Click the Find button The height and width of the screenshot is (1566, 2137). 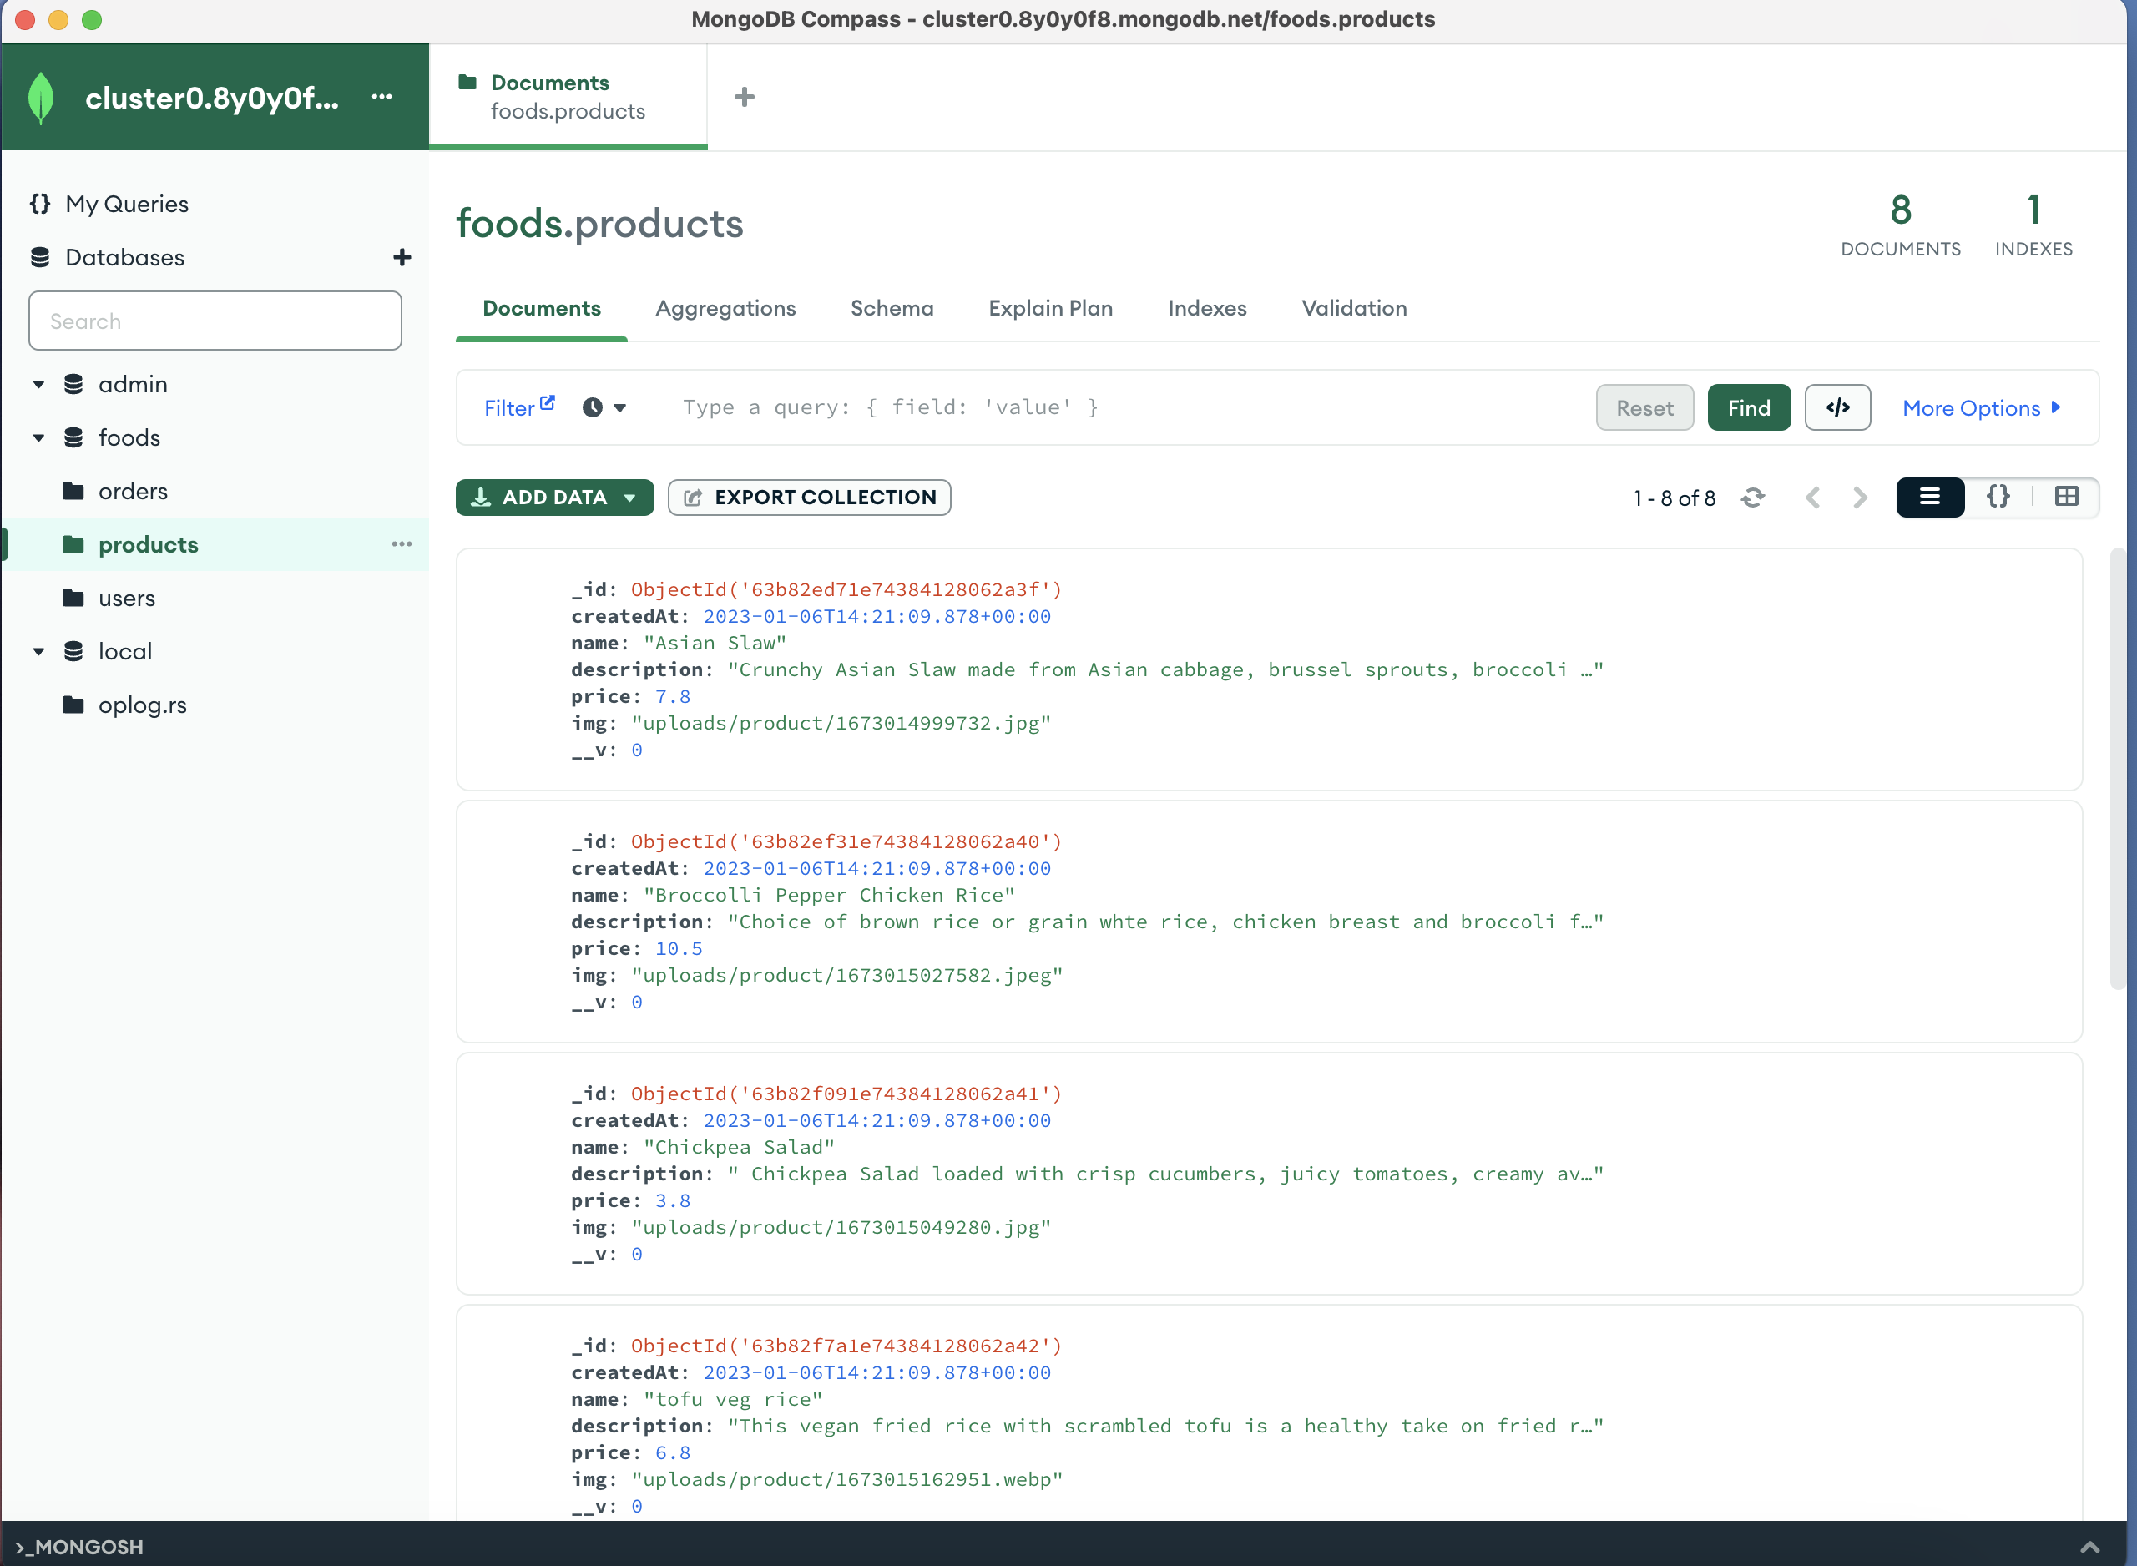(x=1747, y=407)
